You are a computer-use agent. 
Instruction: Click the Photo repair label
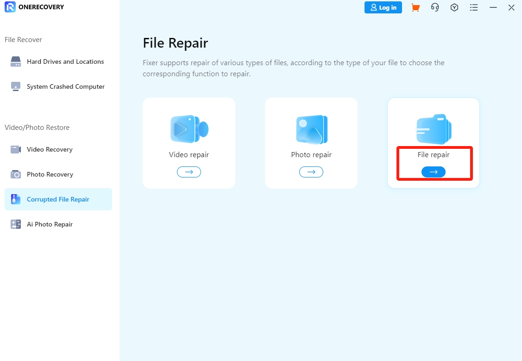click(311, 155)
